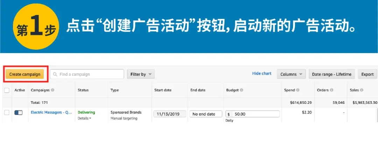Click the Export button
Image resolution: width=378 pixels, height=168 pixels.
367,74
